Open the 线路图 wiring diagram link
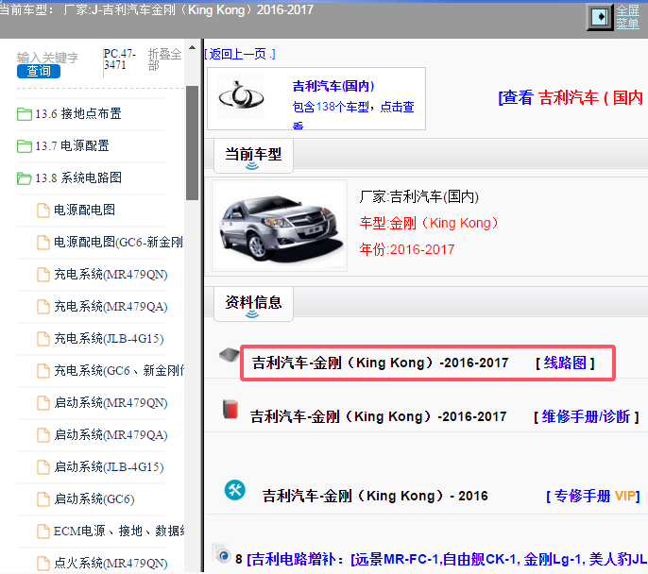Viewport: 648px width, 574px height. pos(565,363)
